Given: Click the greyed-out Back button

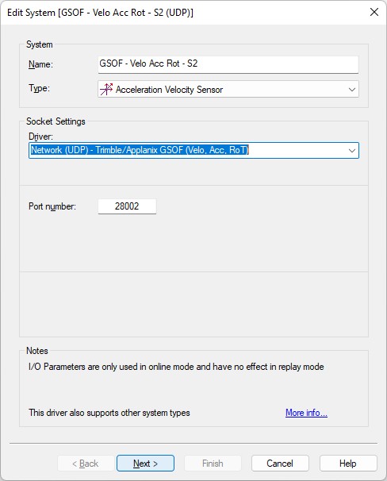Looking at the screenshot, I should (86, 464).
